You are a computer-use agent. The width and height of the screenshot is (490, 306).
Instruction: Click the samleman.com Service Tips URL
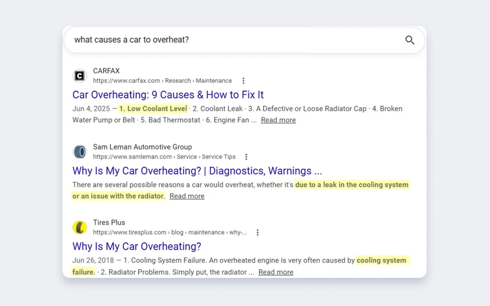(x=164, y=157)
